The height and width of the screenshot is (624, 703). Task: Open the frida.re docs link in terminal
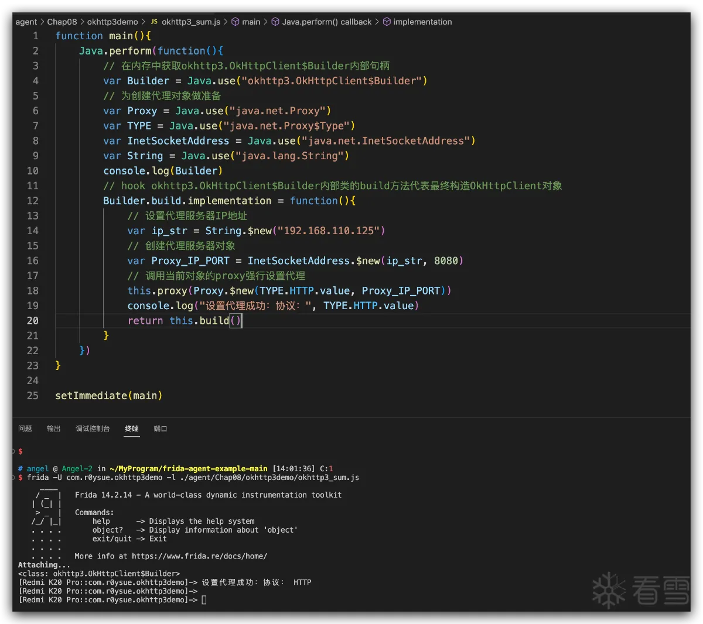(199, 556)
